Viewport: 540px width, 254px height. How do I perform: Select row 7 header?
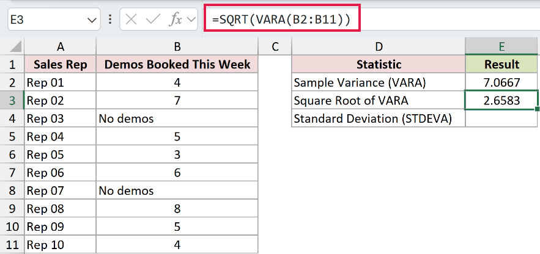[x=12, y=173]
